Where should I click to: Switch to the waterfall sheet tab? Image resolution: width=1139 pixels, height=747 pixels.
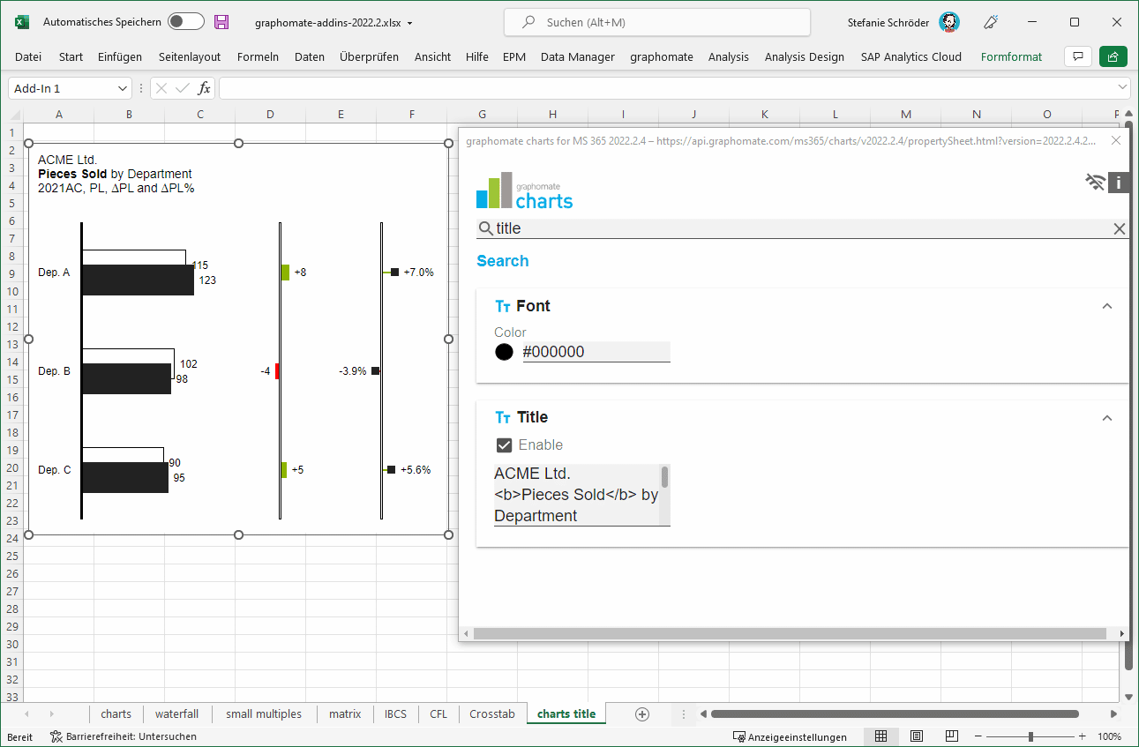(x=176, y=714)
